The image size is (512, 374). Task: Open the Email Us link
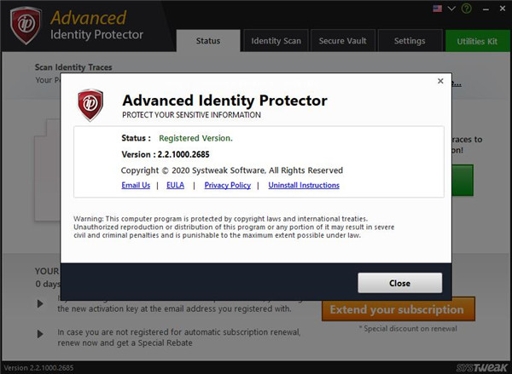click(136, 185)
